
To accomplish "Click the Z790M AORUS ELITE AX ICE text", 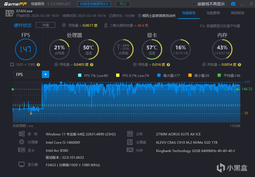I will 178,134.
